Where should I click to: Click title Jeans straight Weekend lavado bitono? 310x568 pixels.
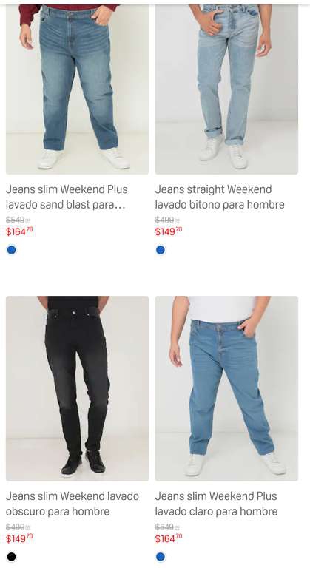coord(220,197)
